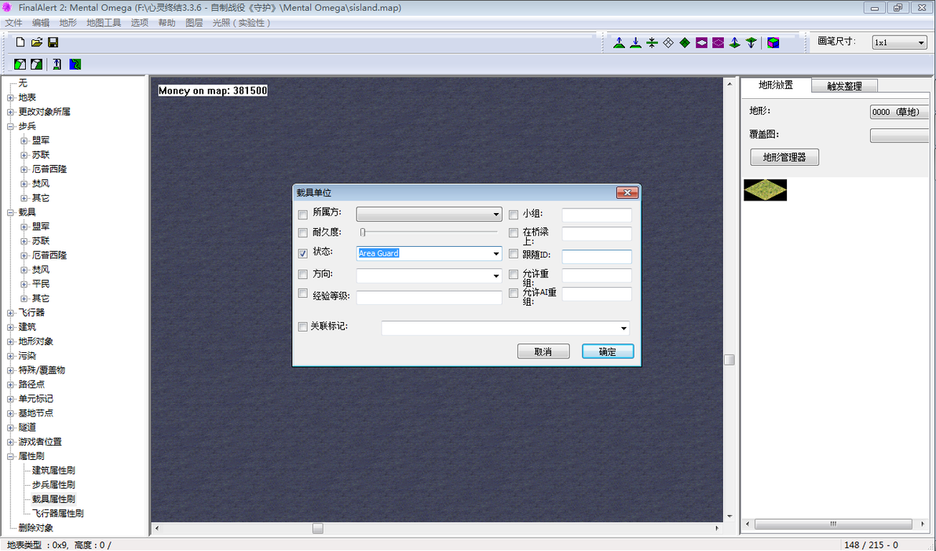Open the 文件 menu
Viewport: 936px width, 551px height.
pyautogui.click(x=13, y=23)
